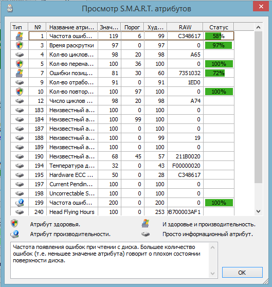The image size is (272, 287).
Task: Click the disk icon for Head Flying Hours
Action: tap(20, 212)
